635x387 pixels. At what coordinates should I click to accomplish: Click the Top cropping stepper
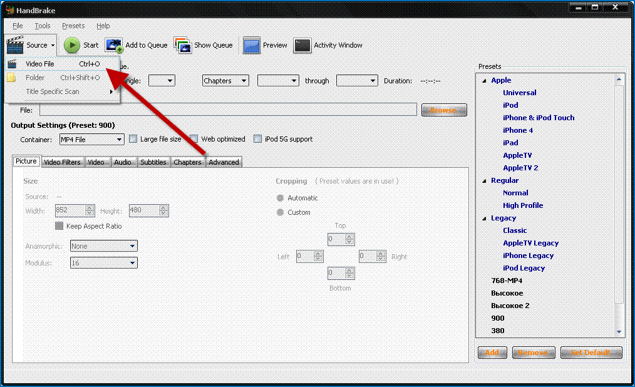click(349, 239)
